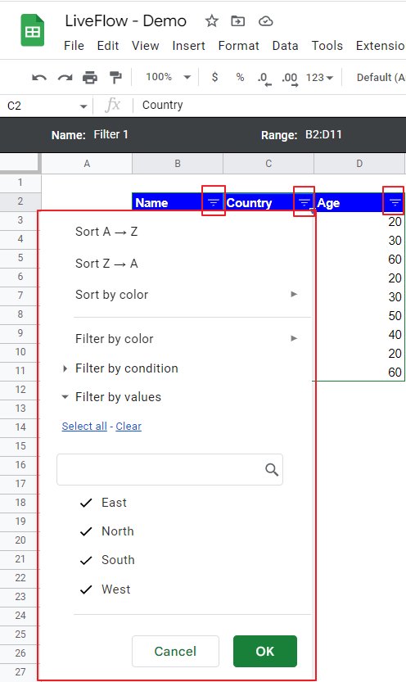Select the row 1 header
406x682 pixels.
pyautogui.click(x=20, y=183)
